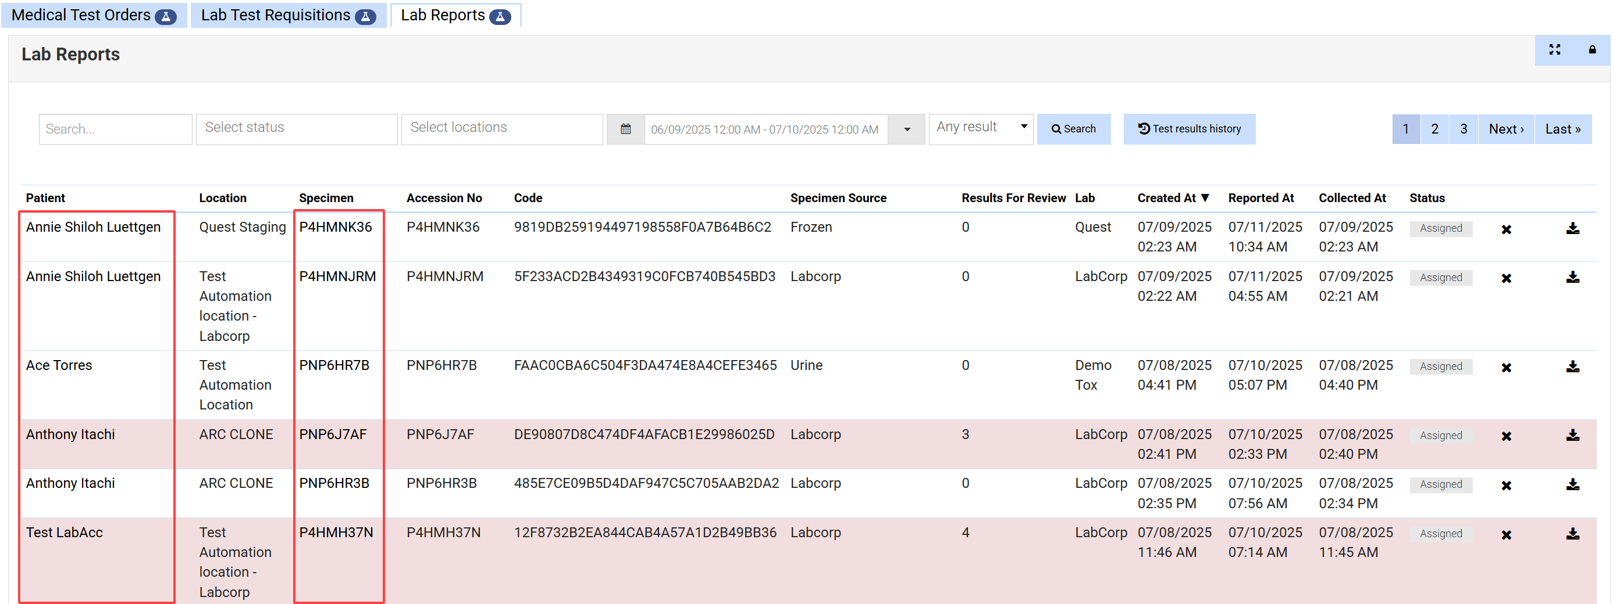This screenshot has width=1613, height=604.
Task: Open the calendar icon beside date range
Action: coord(625,130)
